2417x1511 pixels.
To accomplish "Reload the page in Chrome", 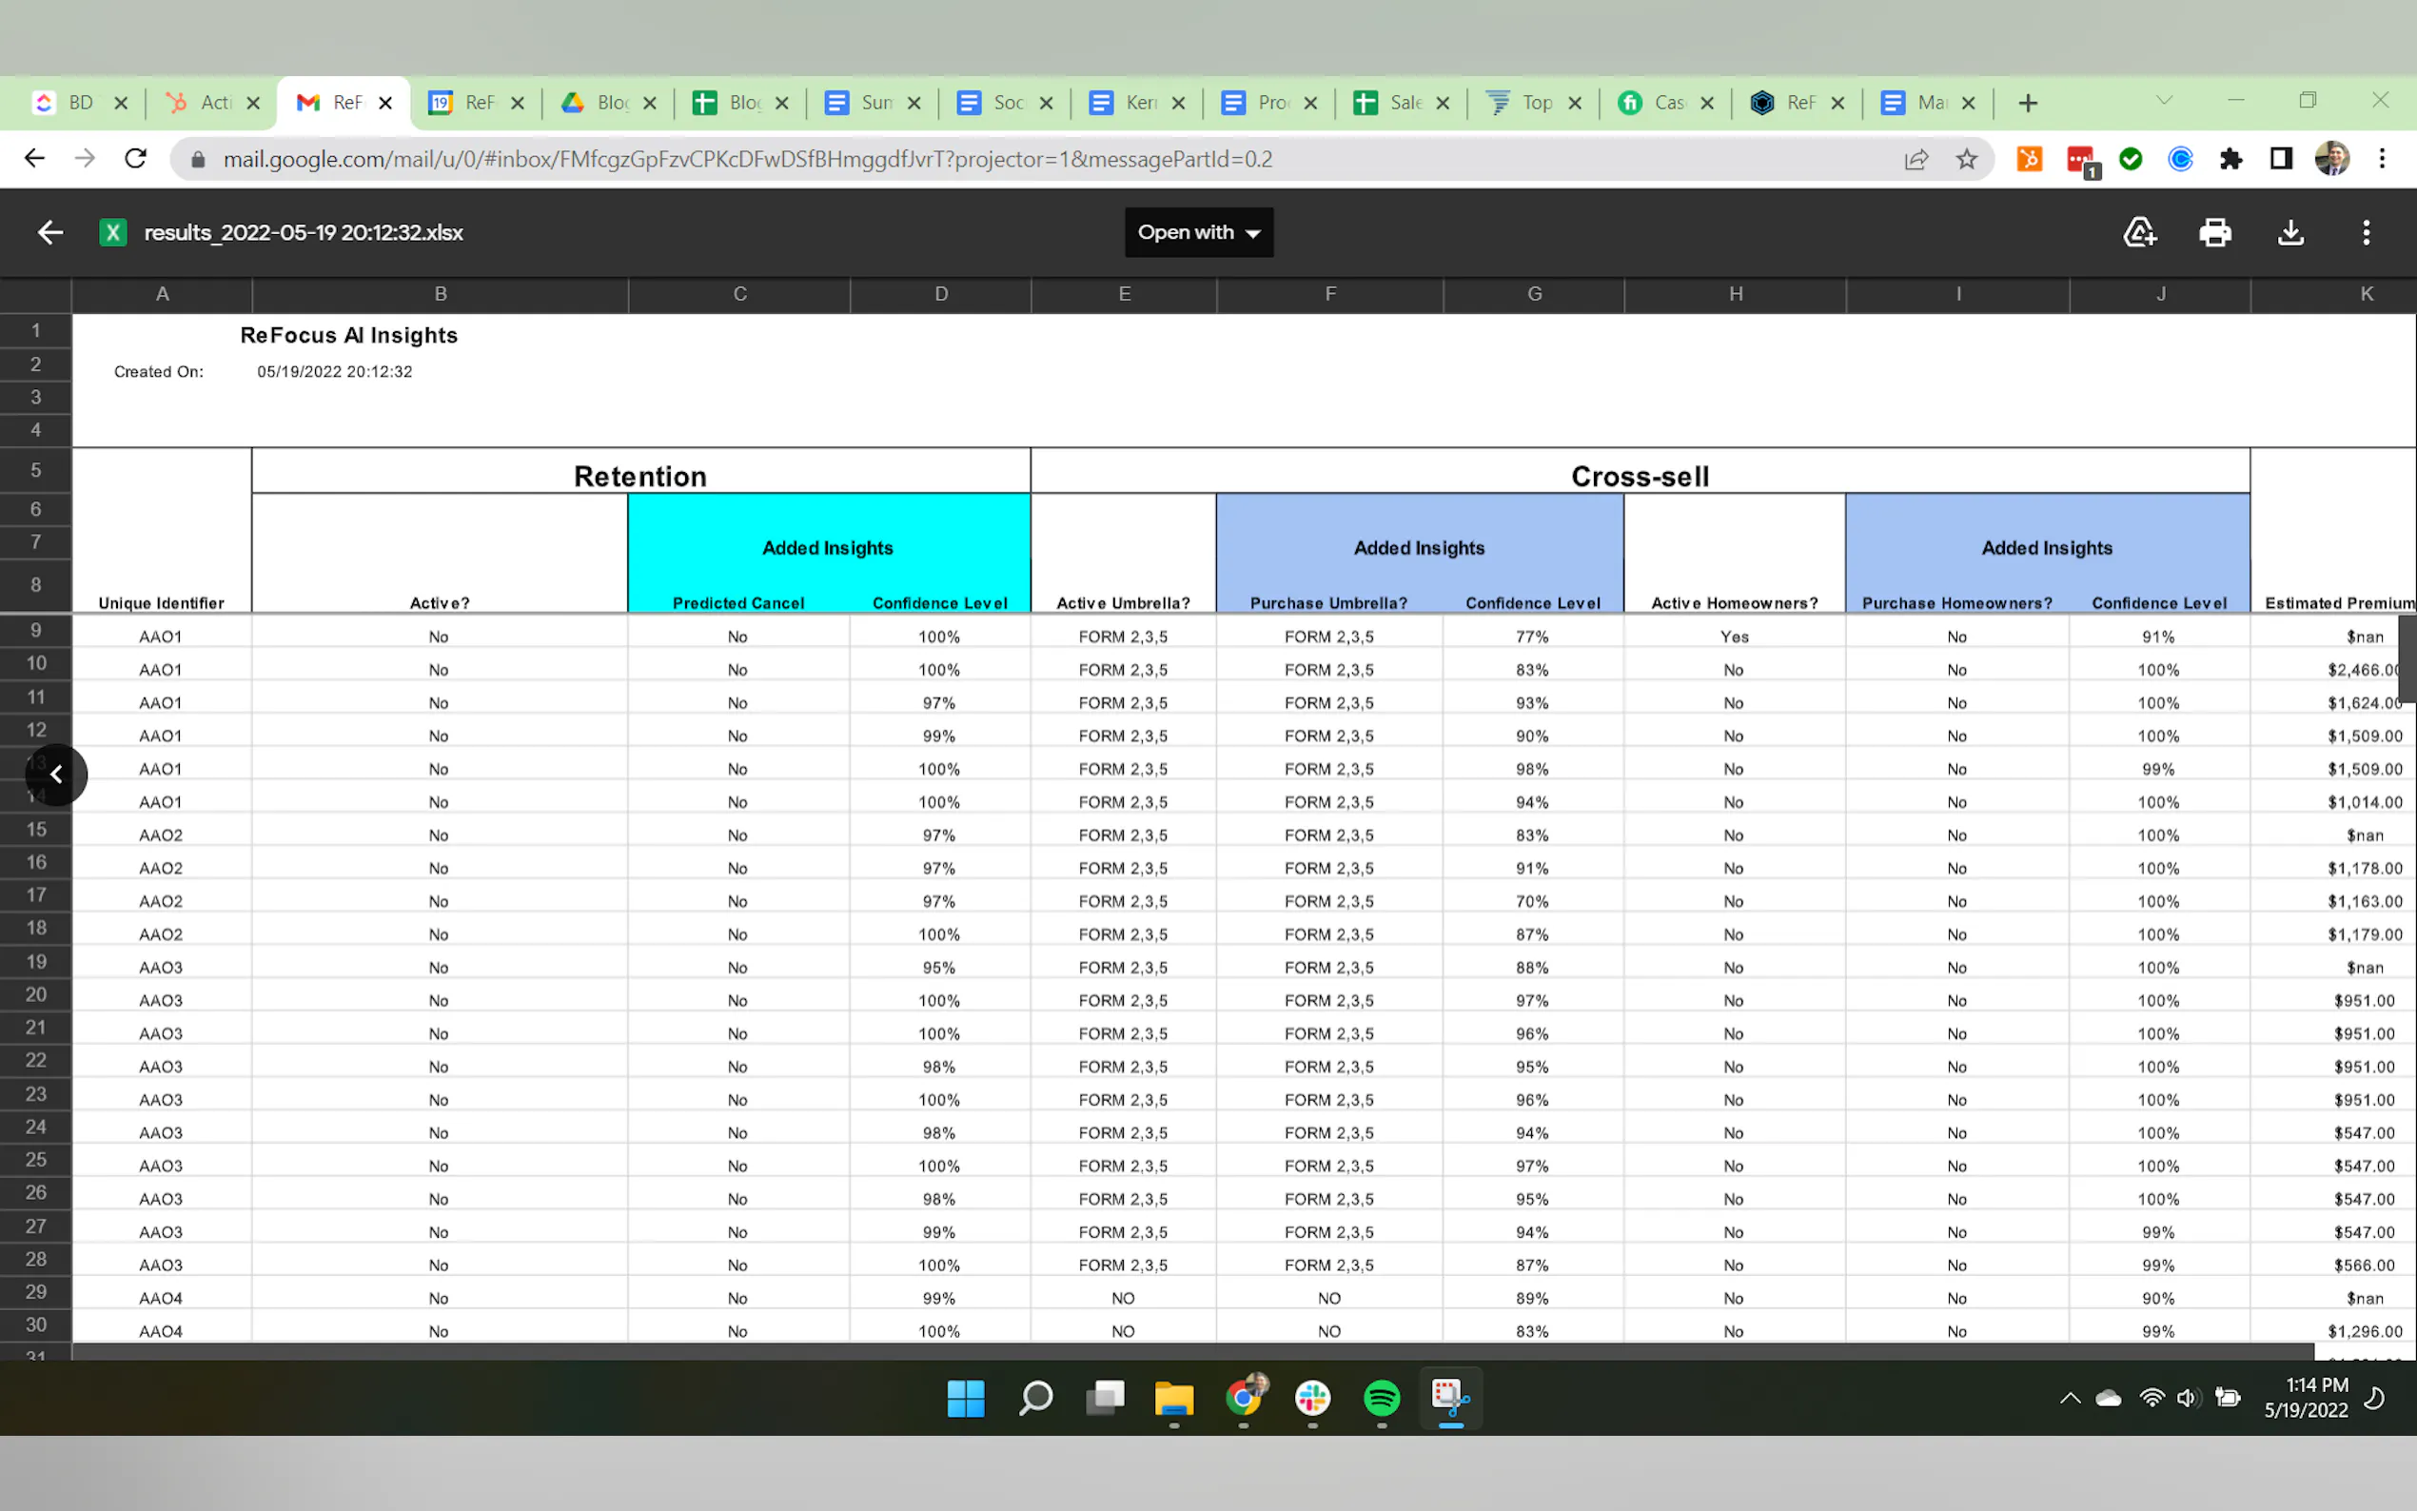I will point(136,159).
